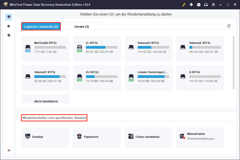The width and height of the screenshot is (240, 160).
Task: Click the USB drive icon of MiniTool(B: NTFS)
Action: (x=28, y=48)
